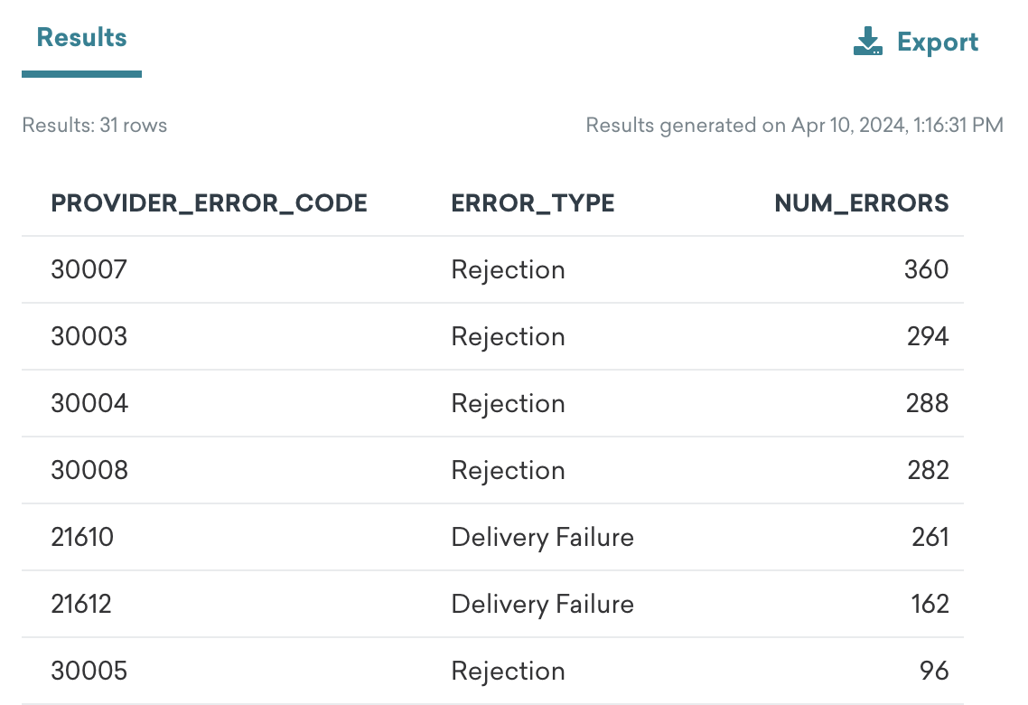This screenshot has height=705, width=1028.
Task: Select the 294 errors count value
Action: click(928, 336)
